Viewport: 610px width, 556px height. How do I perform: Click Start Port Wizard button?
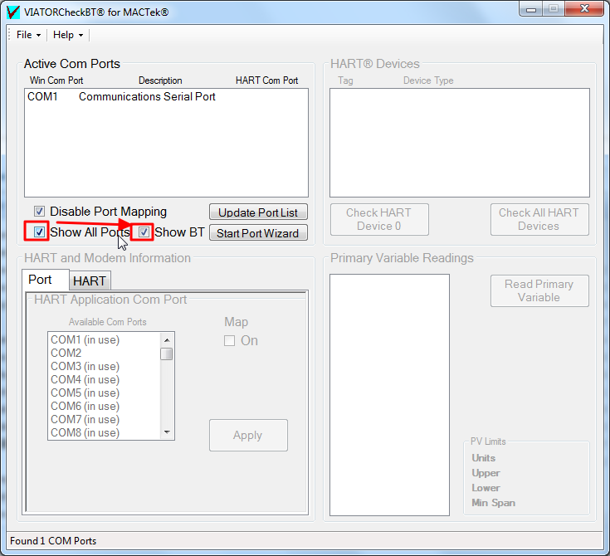coord(258,233)
